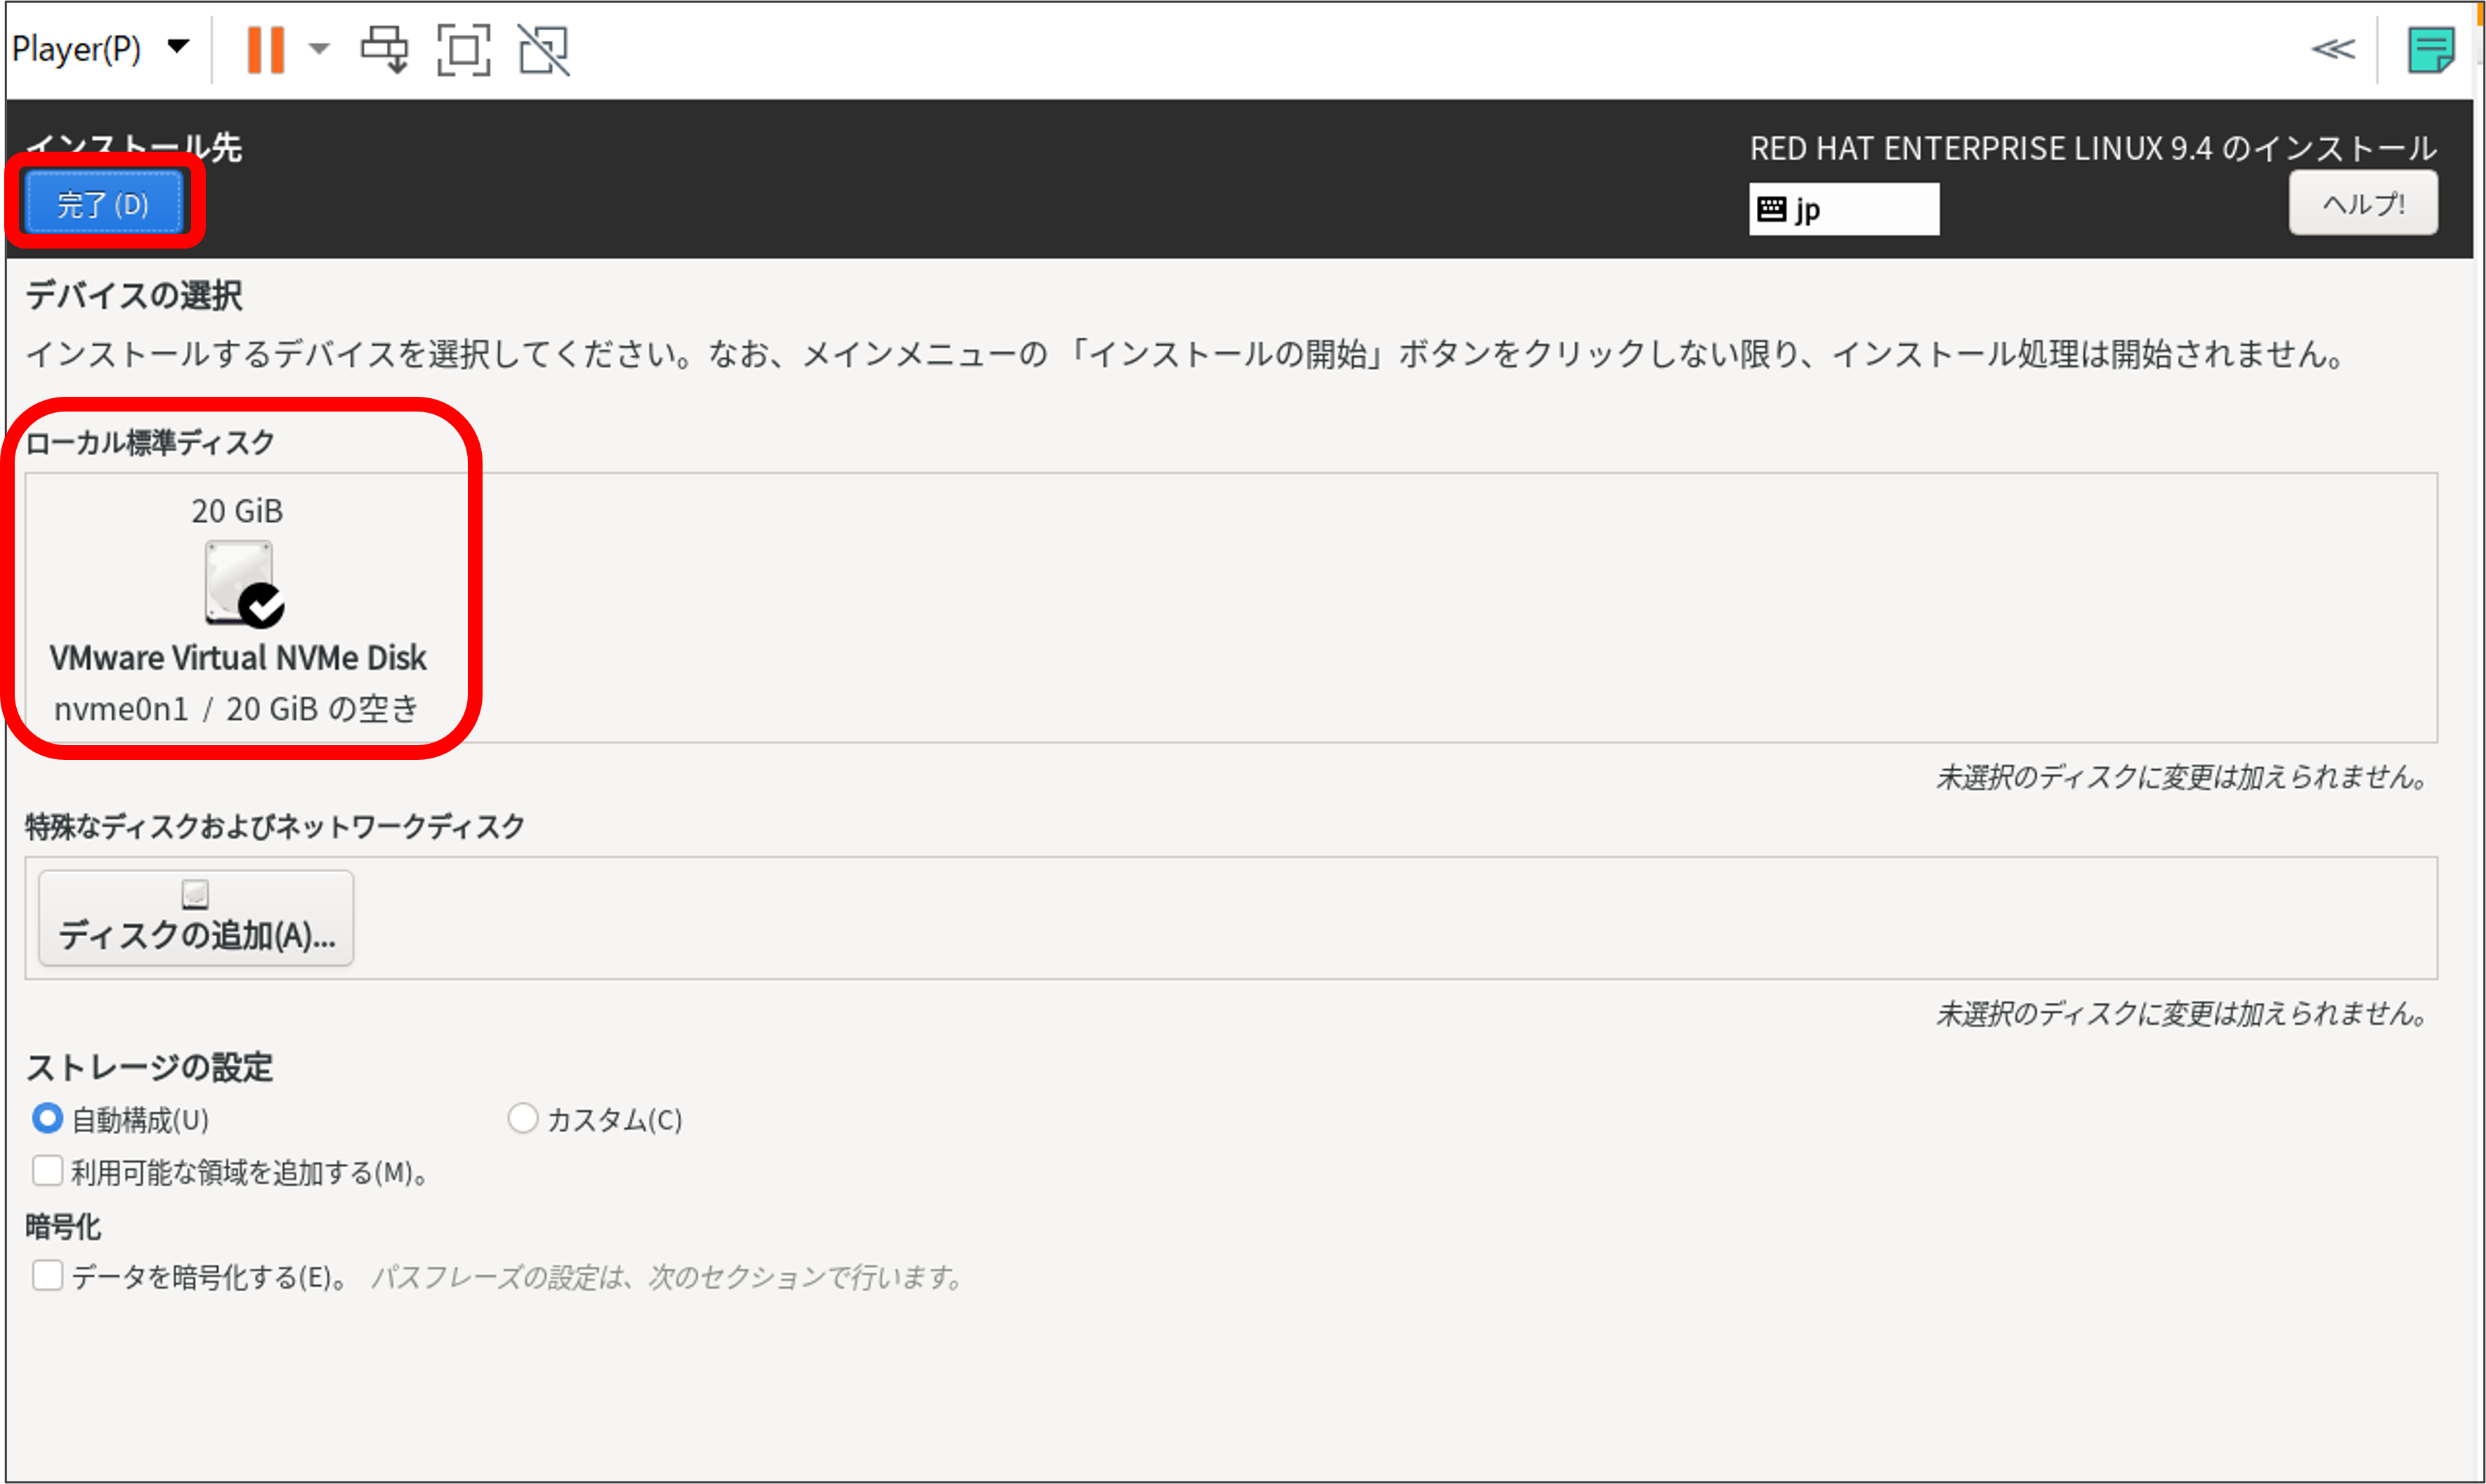Collapse toolbar with double chevron icon

click(x=2332, y=49)
